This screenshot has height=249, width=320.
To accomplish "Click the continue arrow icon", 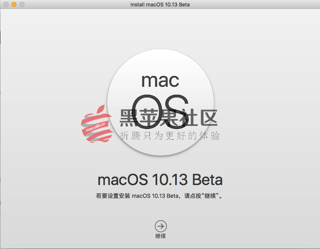I will 161,226.
